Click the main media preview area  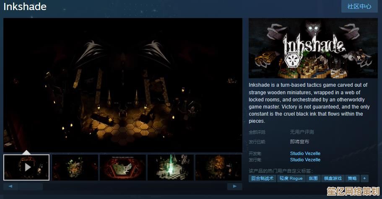pyautogui.click(x=123, y=85)
